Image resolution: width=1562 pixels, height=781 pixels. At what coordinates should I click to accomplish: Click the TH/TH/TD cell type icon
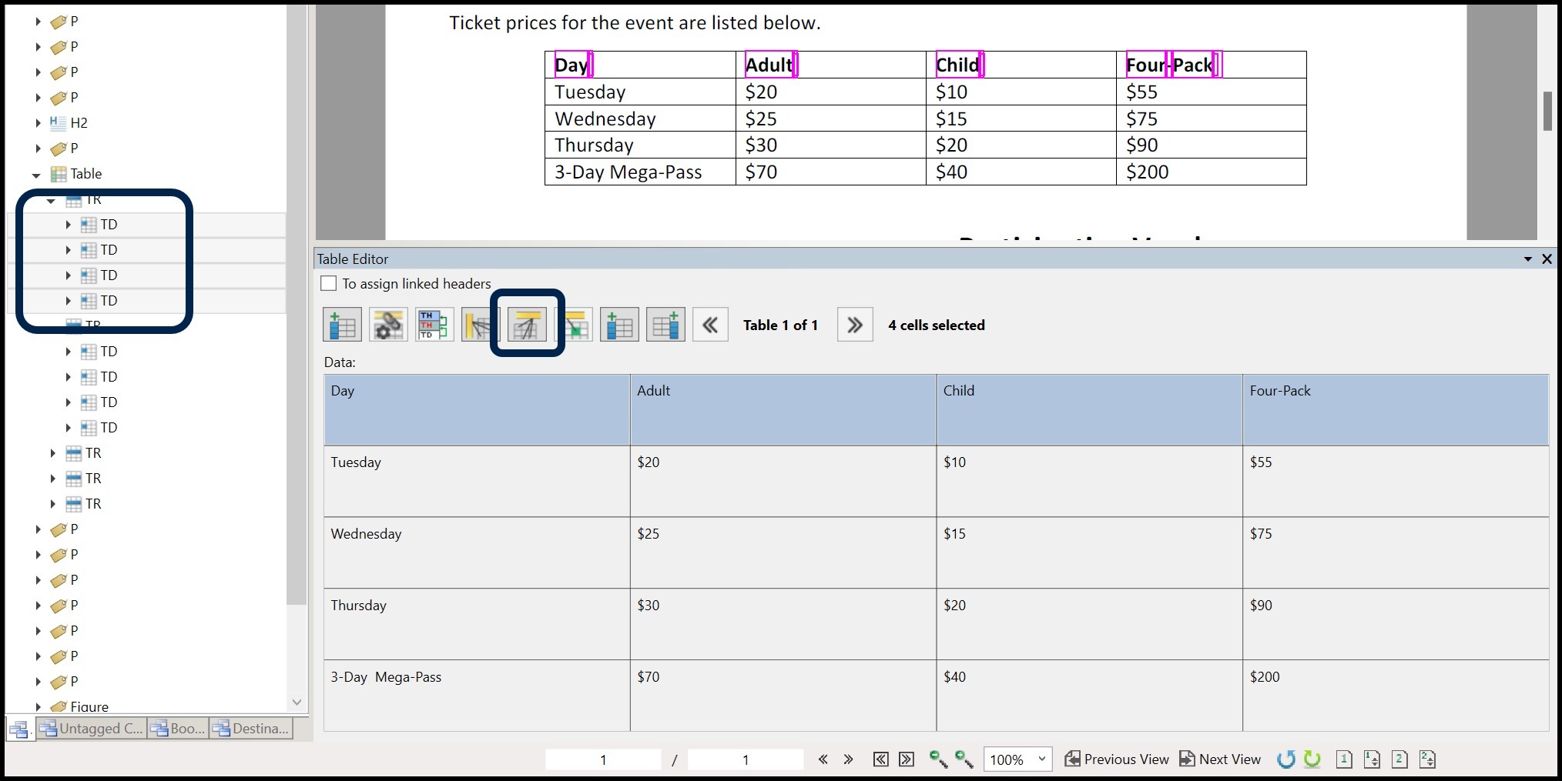434,325
